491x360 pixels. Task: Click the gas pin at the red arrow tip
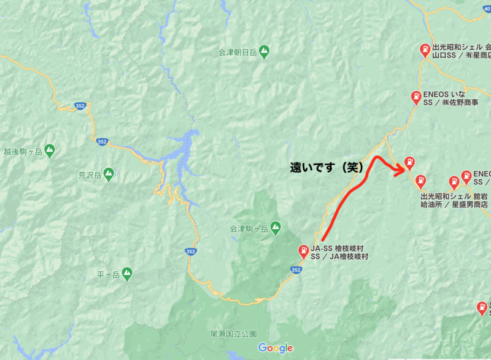click(x=409, y=163)
